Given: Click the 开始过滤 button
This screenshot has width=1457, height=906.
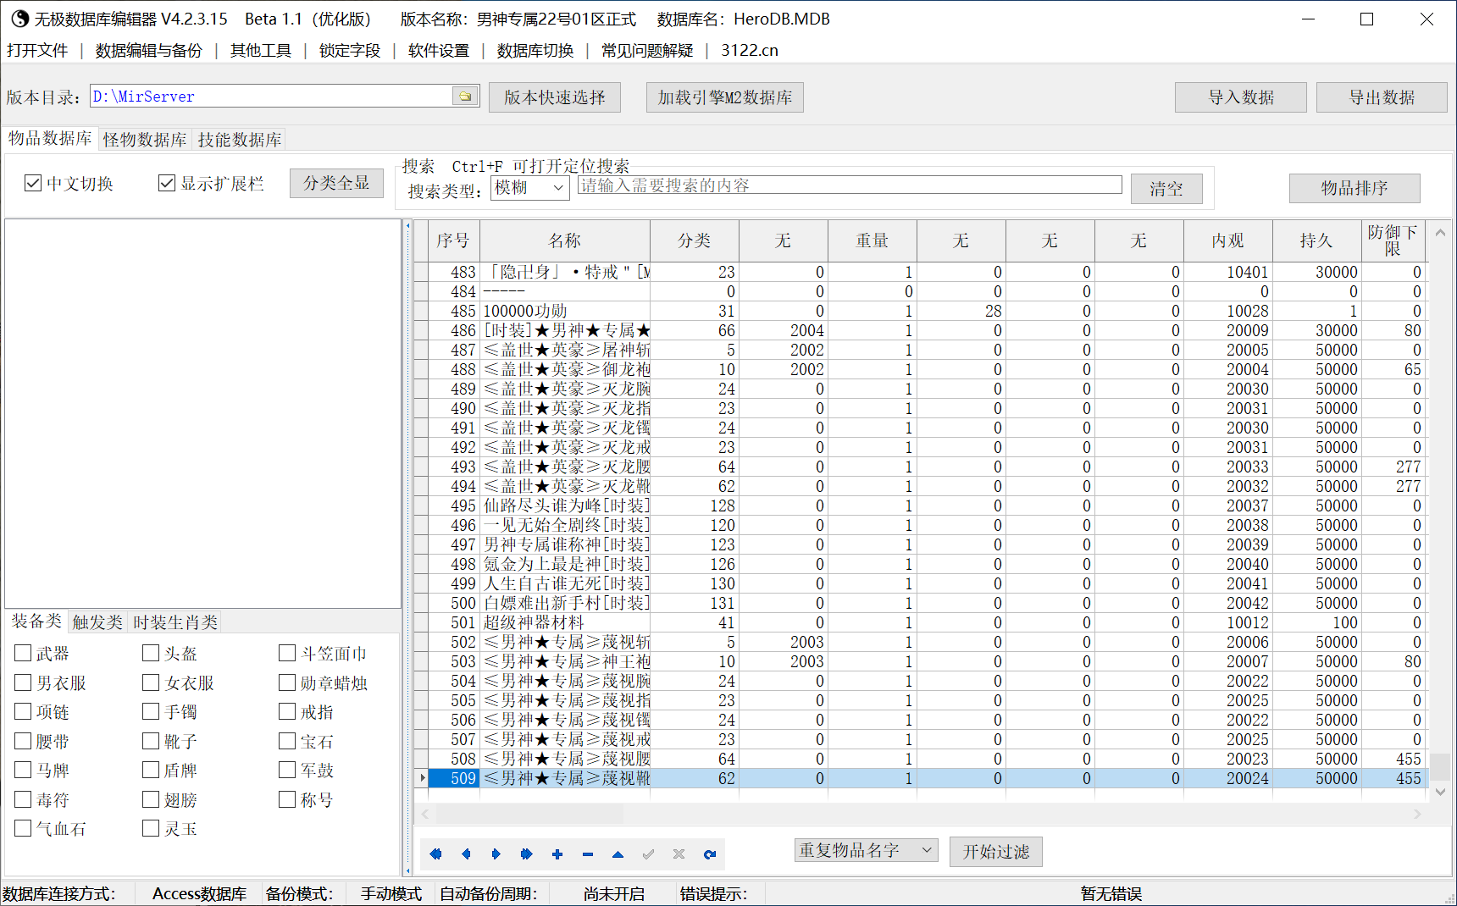Looking at the screenshot, I should coord(996,852).
